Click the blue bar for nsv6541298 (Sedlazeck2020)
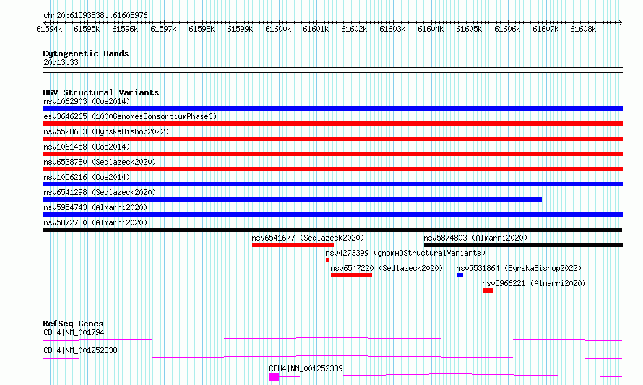Screen dimensions: 643x385 tap(292, 199)
